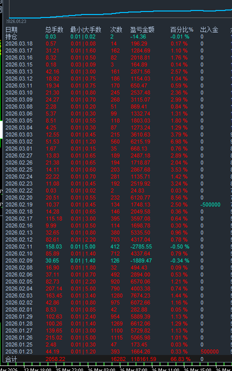The width and height of the screenshot is (232, 371).
Task: Select the date 2026.01.25
Action: tap(19, 344)
